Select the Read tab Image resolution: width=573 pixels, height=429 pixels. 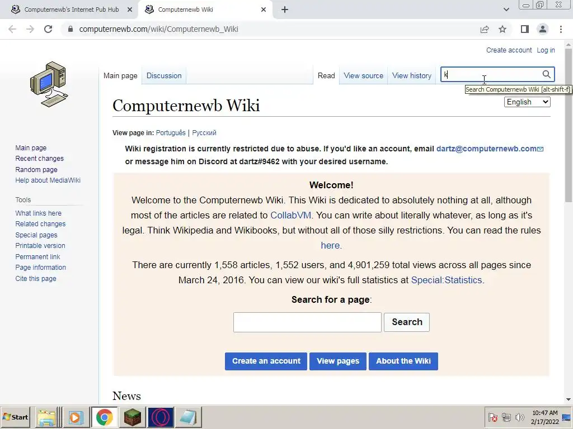point(326,75)
